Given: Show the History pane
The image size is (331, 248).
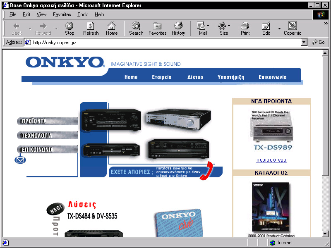Looking at the screenshot, I should (x=178, y=29).
